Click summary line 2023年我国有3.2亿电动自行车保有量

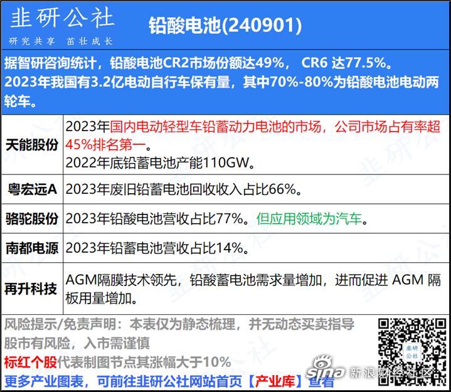pyautogui.click(x=221, y=82)
